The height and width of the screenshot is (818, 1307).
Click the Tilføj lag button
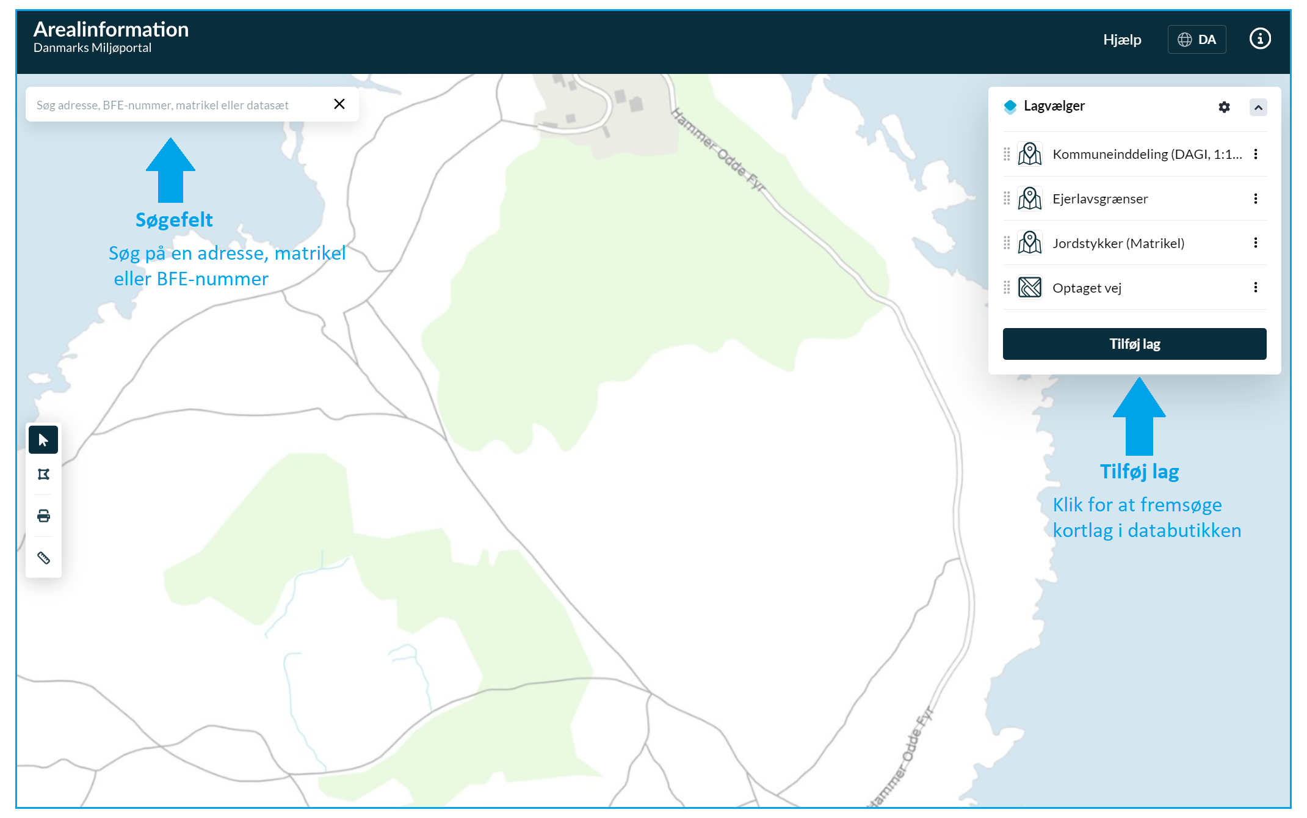[x=1134, y=344]
